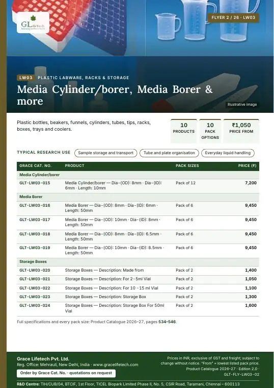Viewport: 274px width, 388px height.
Task: Click the '10 PRODUCTS' stat box
Action: click(x=184, y=131)
